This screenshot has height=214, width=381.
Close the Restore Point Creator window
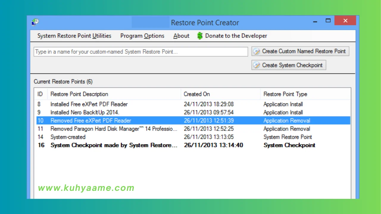tap(345, 21)
